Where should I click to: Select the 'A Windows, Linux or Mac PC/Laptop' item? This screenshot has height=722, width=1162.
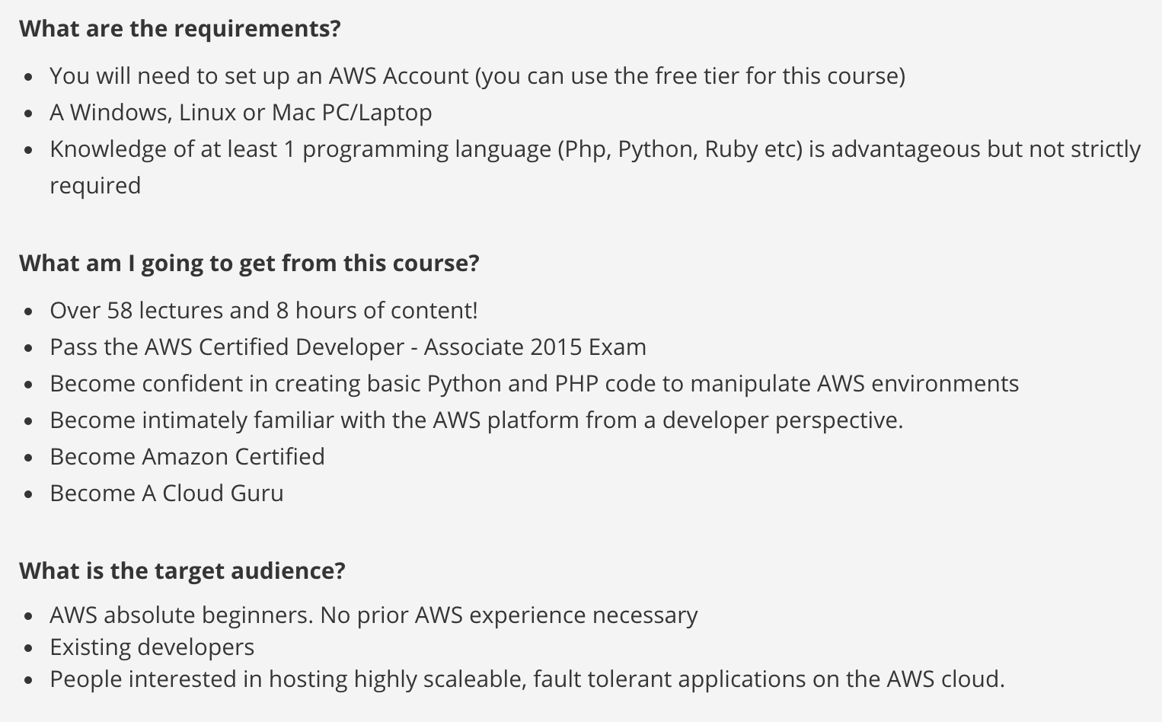click(241, 113)
